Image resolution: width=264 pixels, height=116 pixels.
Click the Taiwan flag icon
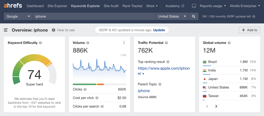coord(204,96)
